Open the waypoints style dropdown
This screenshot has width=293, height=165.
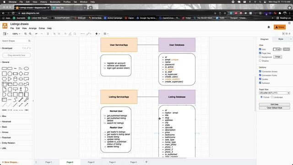89,33
